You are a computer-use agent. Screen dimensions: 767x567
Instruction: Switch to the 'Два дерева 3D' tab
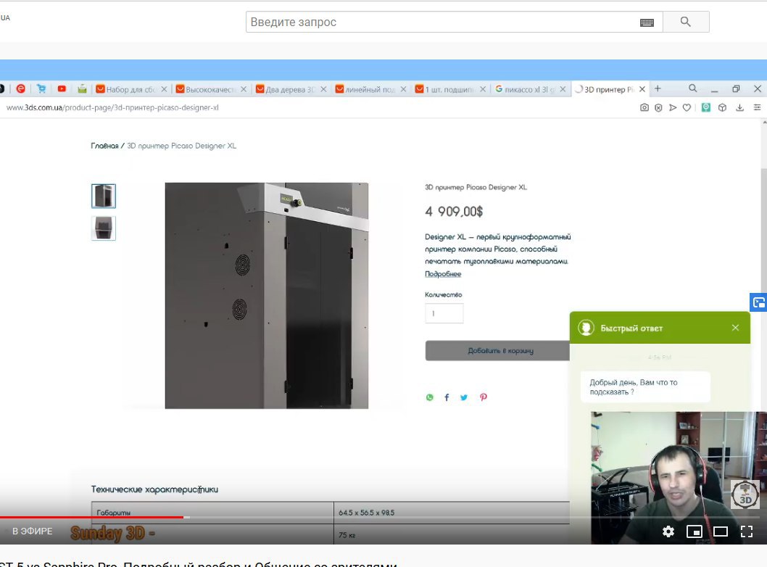coord(285,89)
